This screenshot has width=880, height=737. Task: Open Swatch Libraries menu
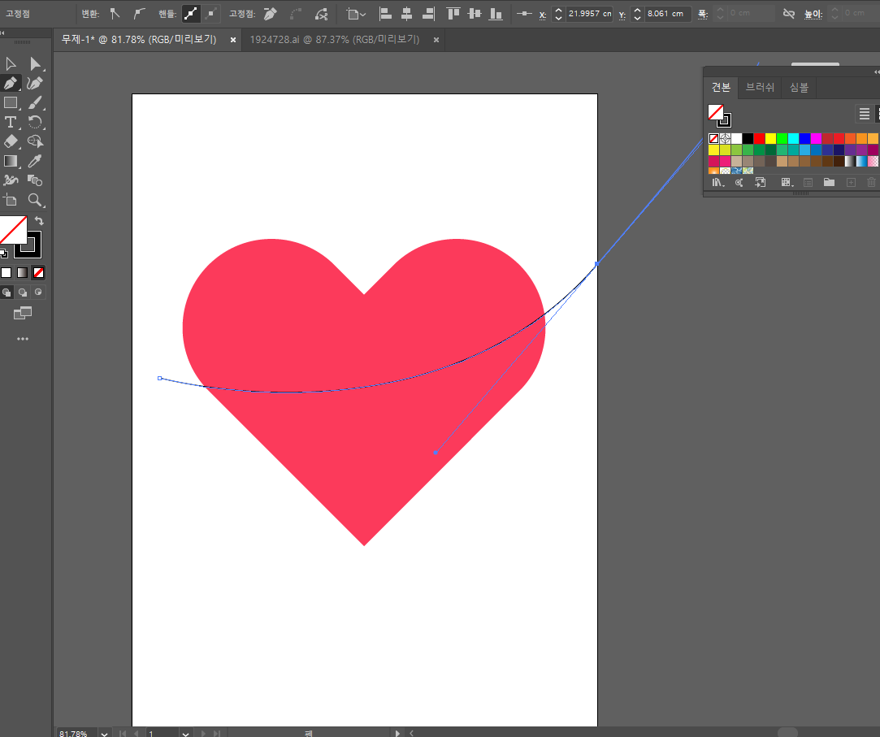pyautogui.click(x=717, y=183)
